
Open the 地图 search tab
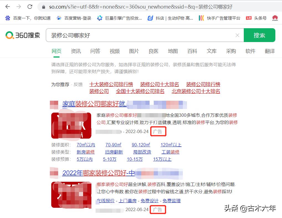(173, 51)
